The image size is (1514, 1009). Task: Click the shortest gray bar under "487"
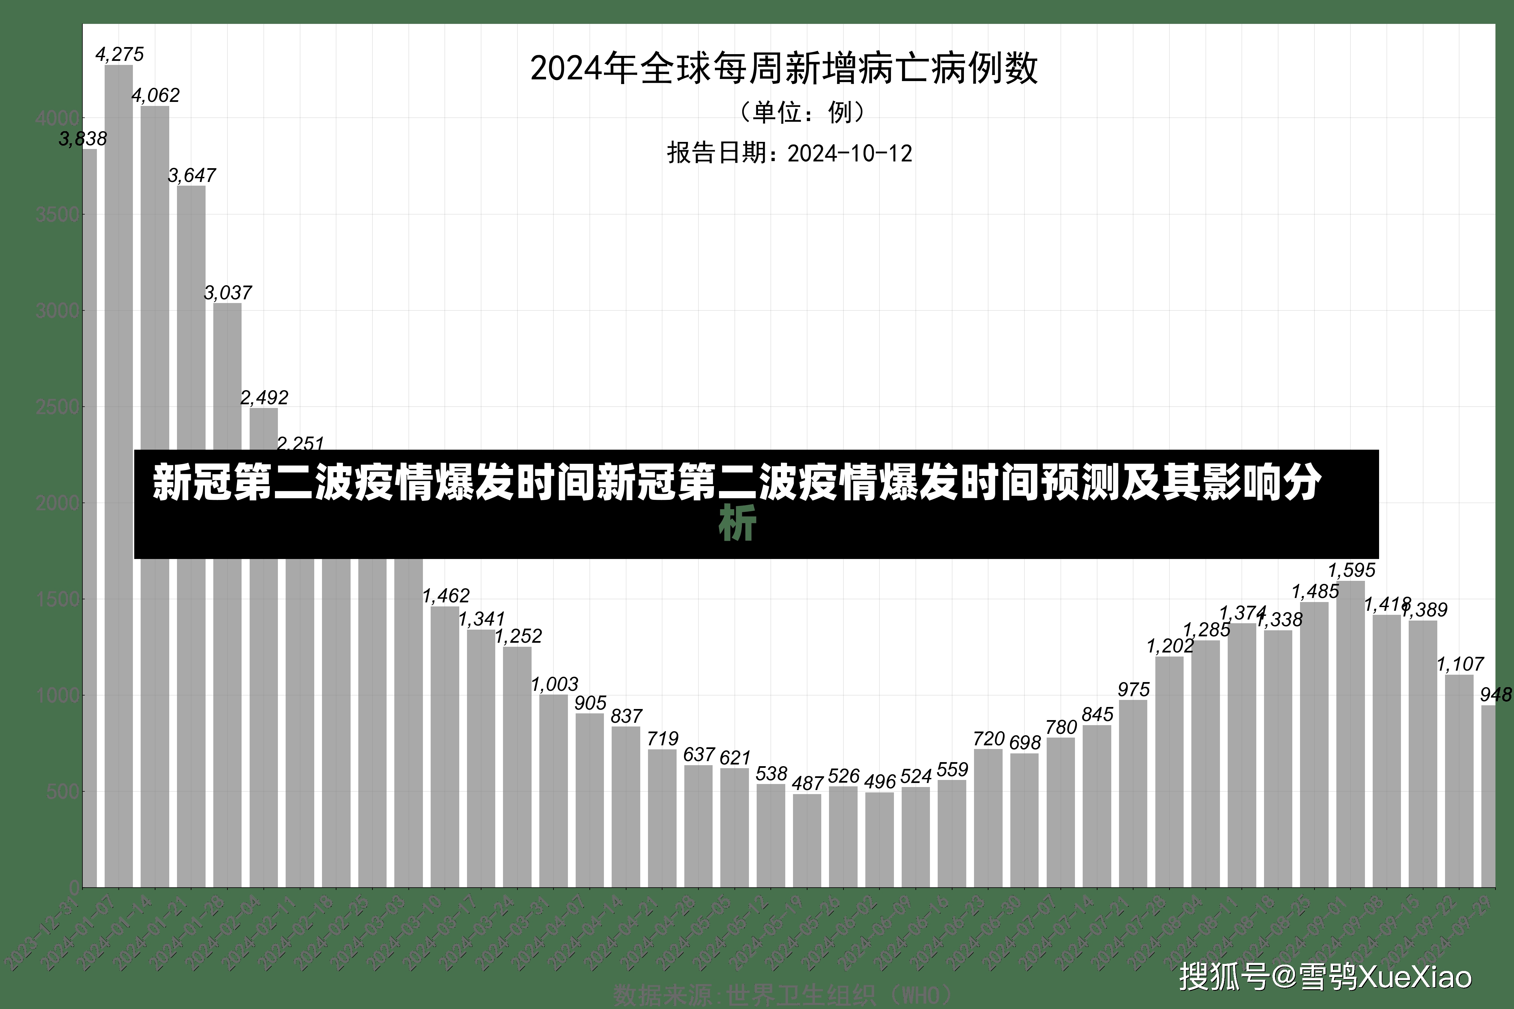pyautogui.click(x=807, y=840)
